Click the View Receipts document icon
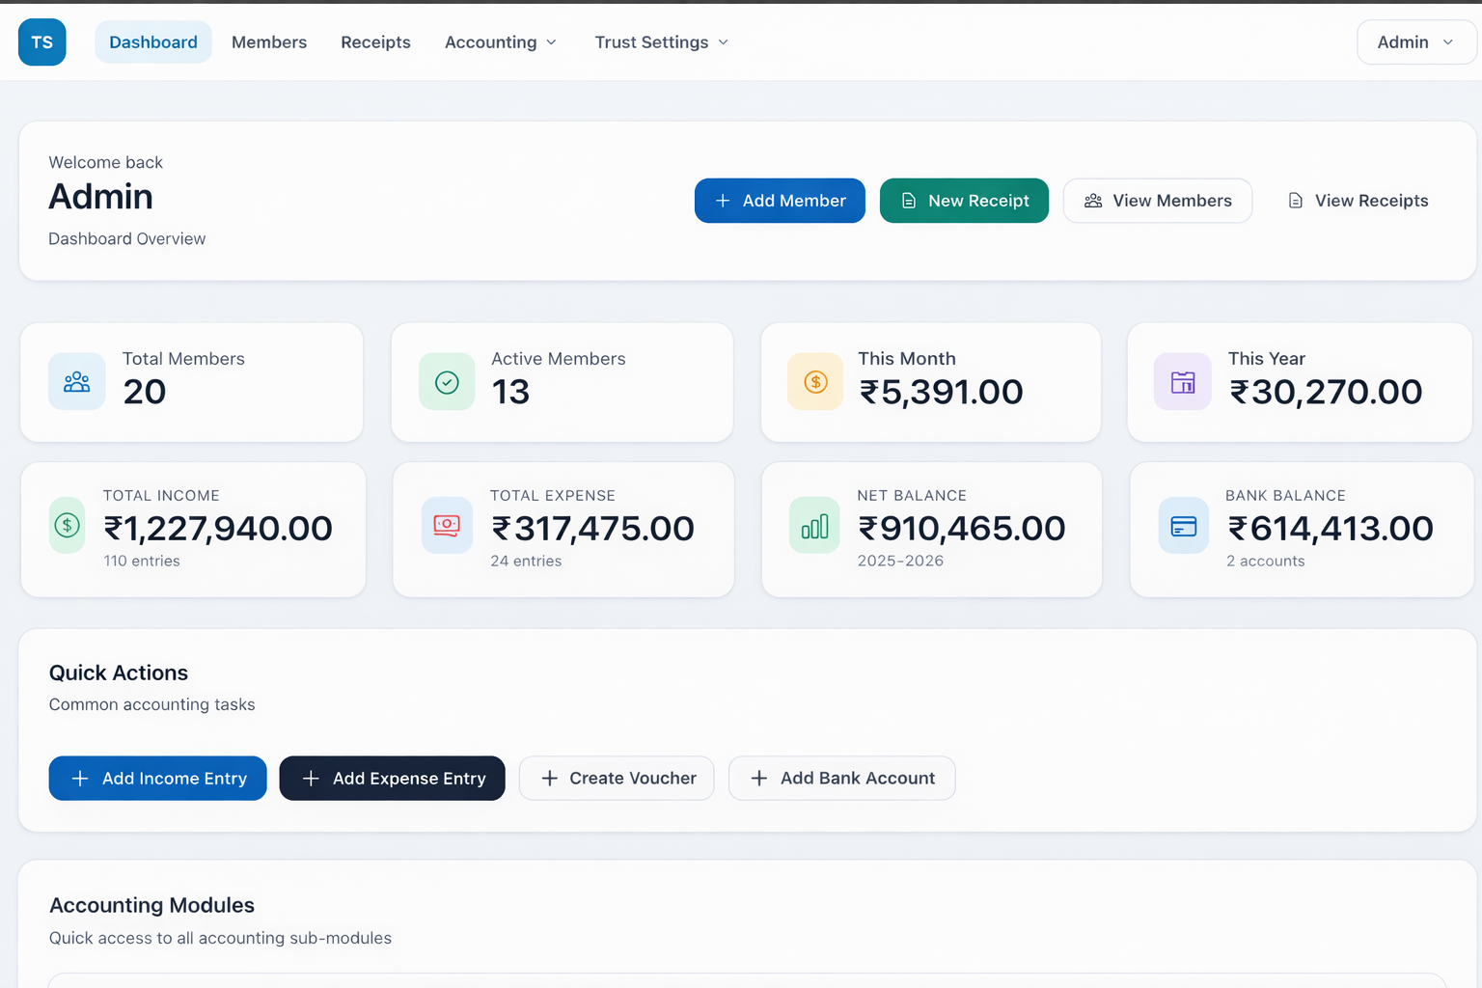Viewport: 1482px width, 988px height. [1295, 201]
